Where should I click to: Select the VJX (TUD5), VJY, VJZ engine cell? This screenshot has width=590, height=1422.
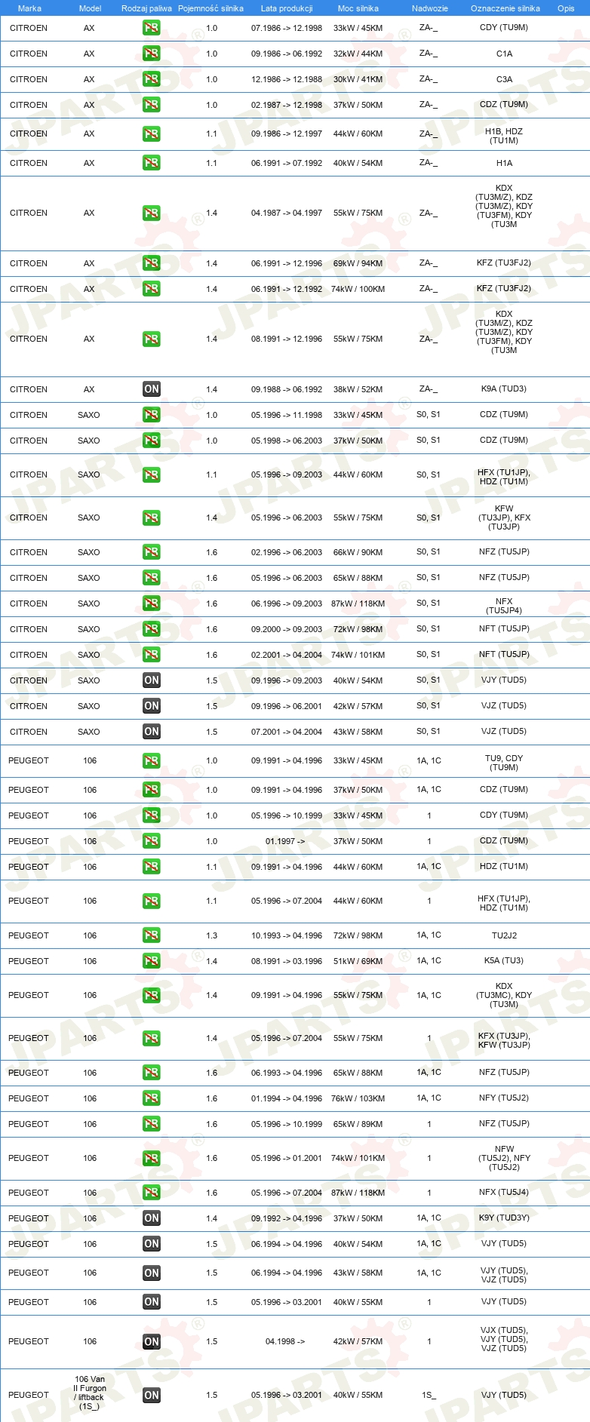point(504,1339)
